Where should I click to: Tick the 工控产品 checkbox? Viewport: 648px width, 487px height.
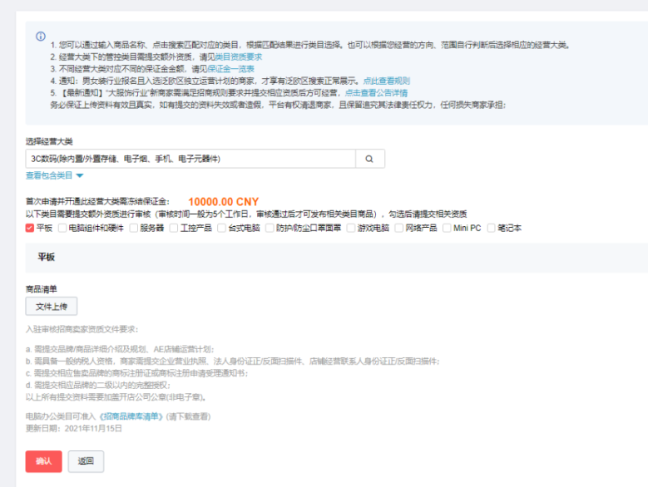[x=175, y=228]
